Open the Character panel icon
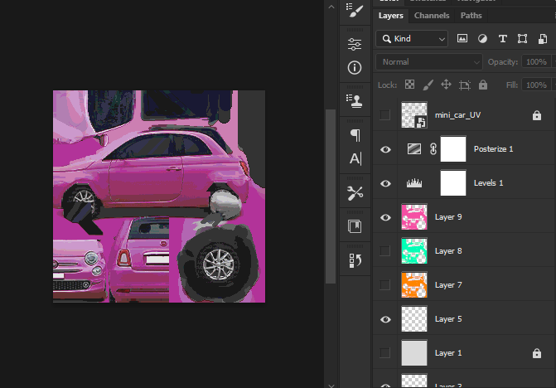Screen dimensions: 556x388 [355, 158]
